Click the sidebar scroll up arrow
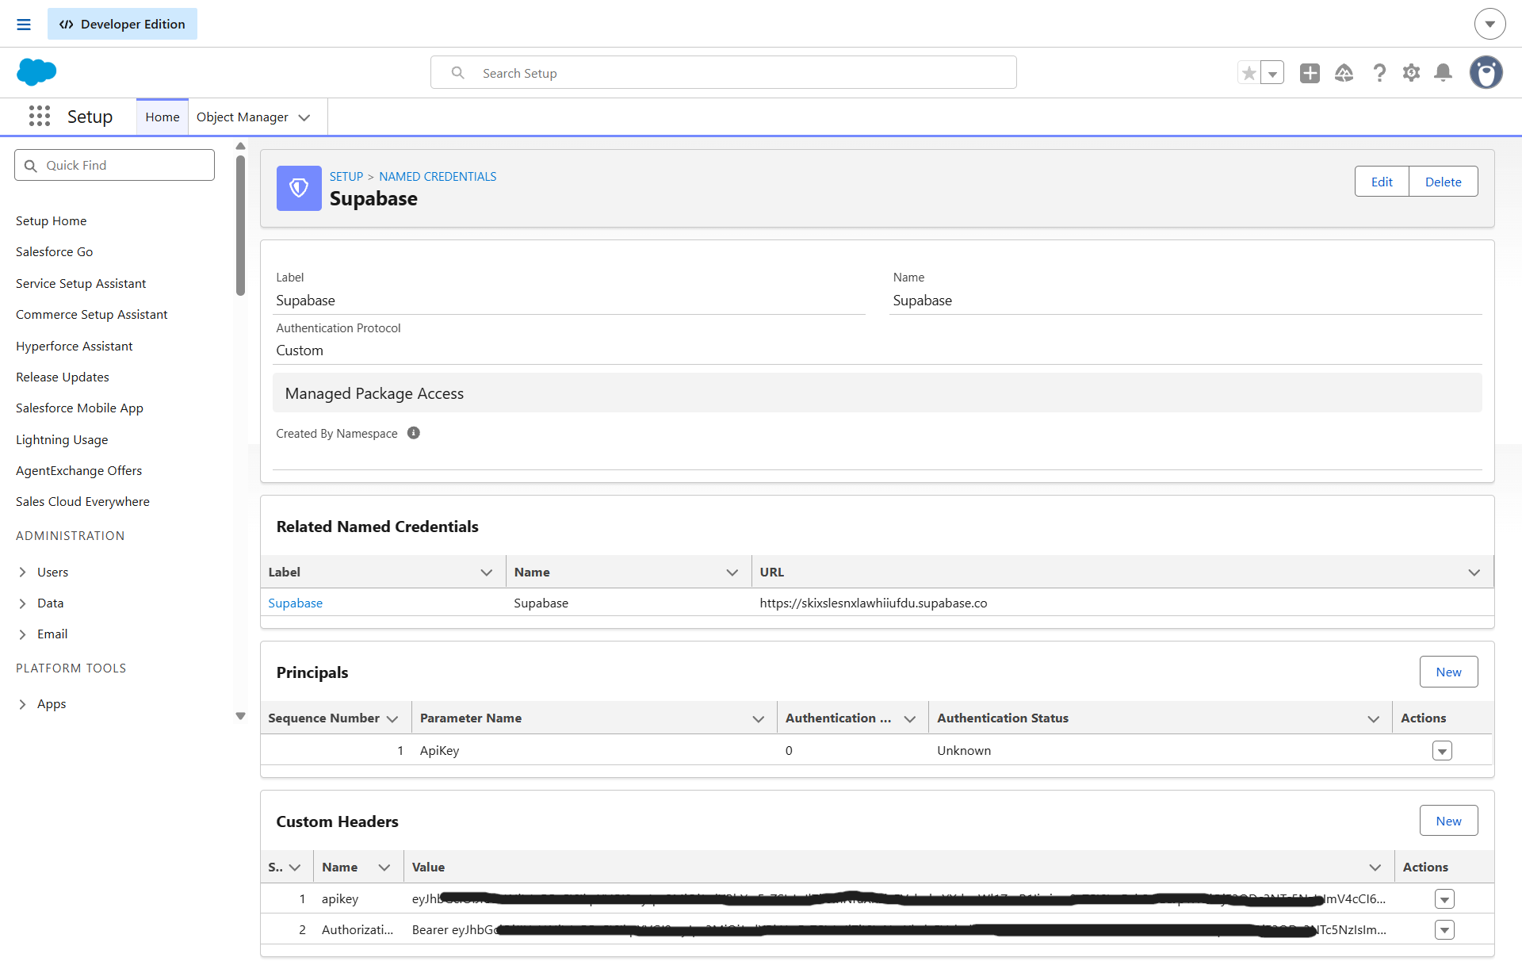Image resolution: width=1522 pixels, height=969 pixels. pos(240,146)
